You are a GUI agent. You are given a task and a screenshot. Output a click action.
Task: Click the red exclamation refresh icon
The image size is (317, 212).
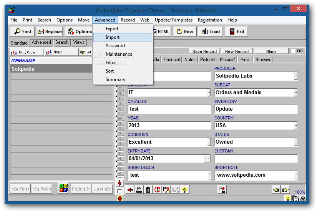[157, 190]
